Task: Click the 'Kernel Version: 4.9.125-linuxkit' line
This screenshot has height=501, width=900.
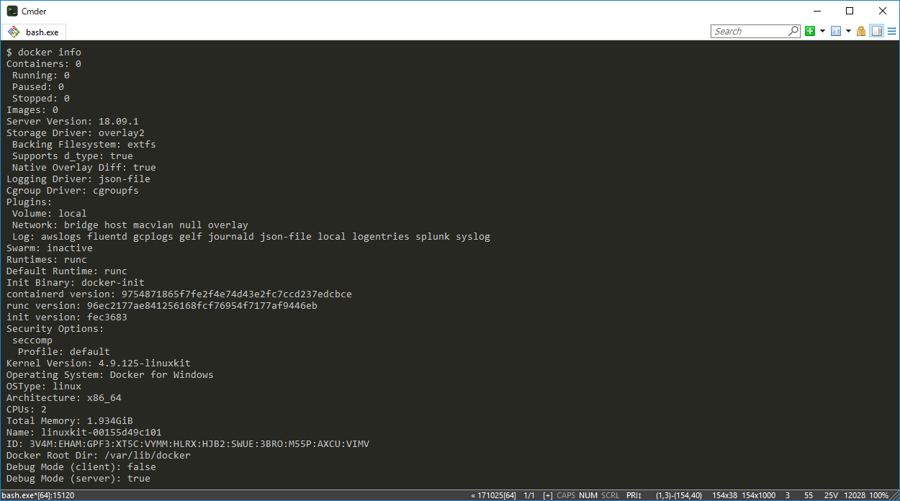Action: (x=99, y=363)
